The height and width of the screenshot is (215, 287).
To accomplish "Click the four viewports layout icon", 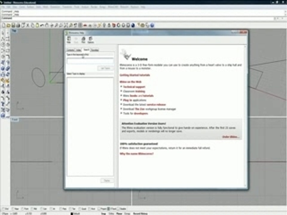I will (80, 25).
